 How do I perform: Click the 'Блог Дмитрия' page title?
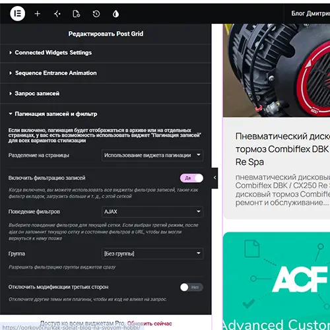tap(310, 14)
